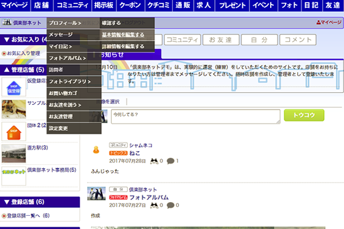This screenshot has width=344, height=229.
Task: Open the 日記 navigation tab
Action: 311,5
